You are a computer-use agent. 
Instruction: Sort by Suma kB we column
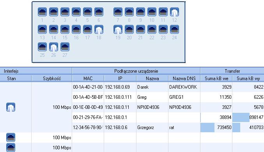[216, 79]
